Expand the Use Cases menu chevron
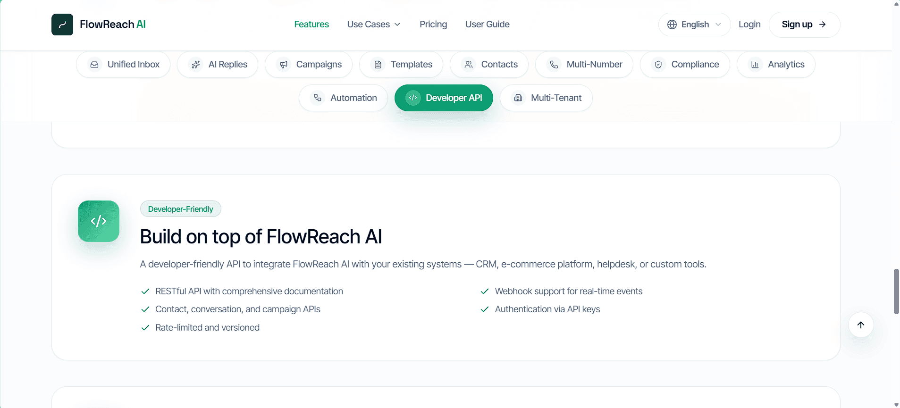 pos(397,25)
